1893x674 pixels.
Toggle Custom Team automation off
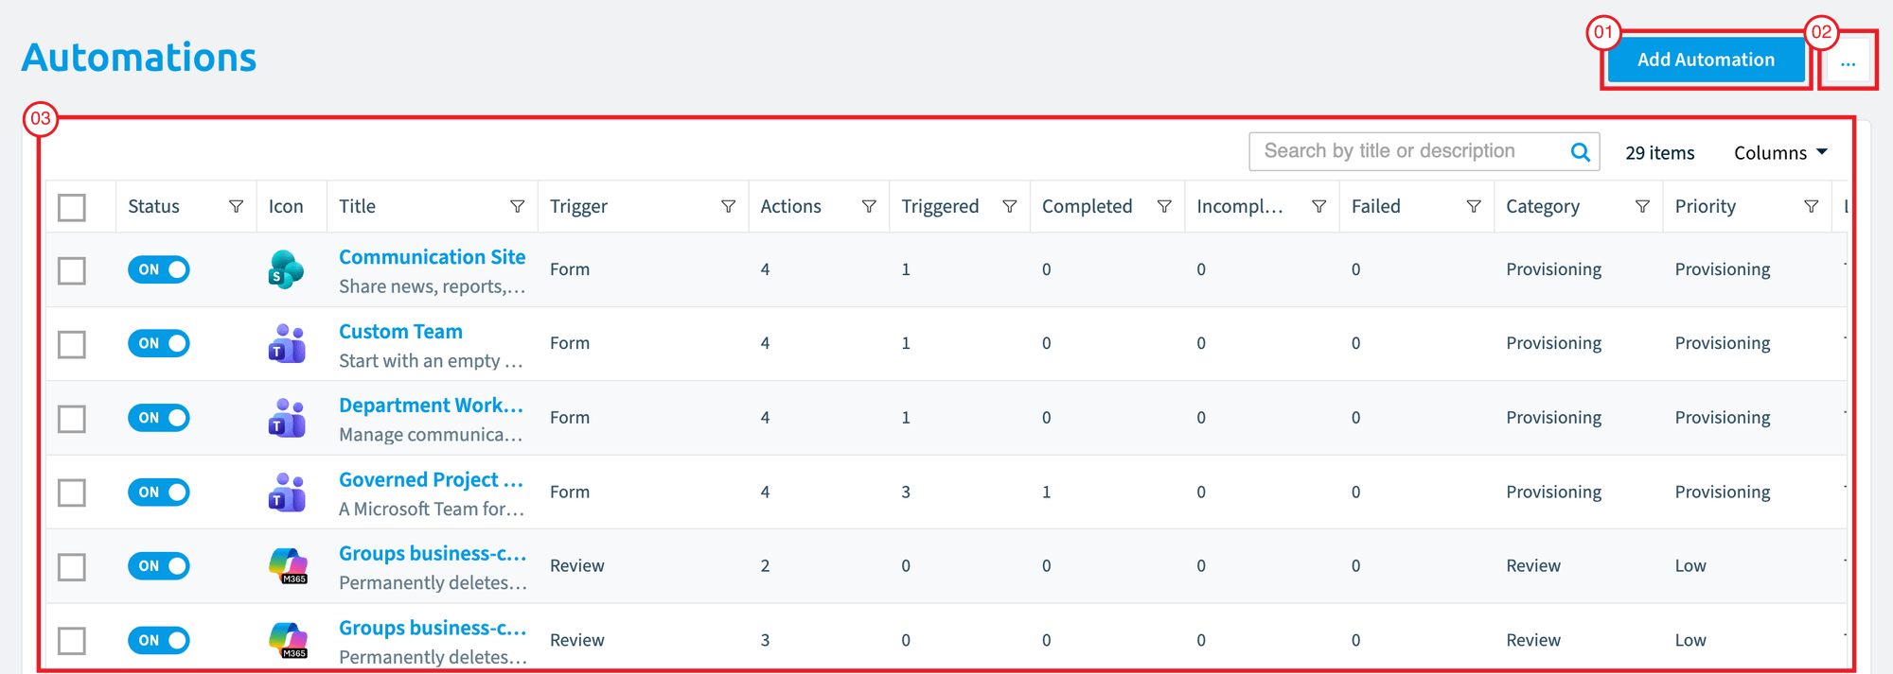point(159,343)
